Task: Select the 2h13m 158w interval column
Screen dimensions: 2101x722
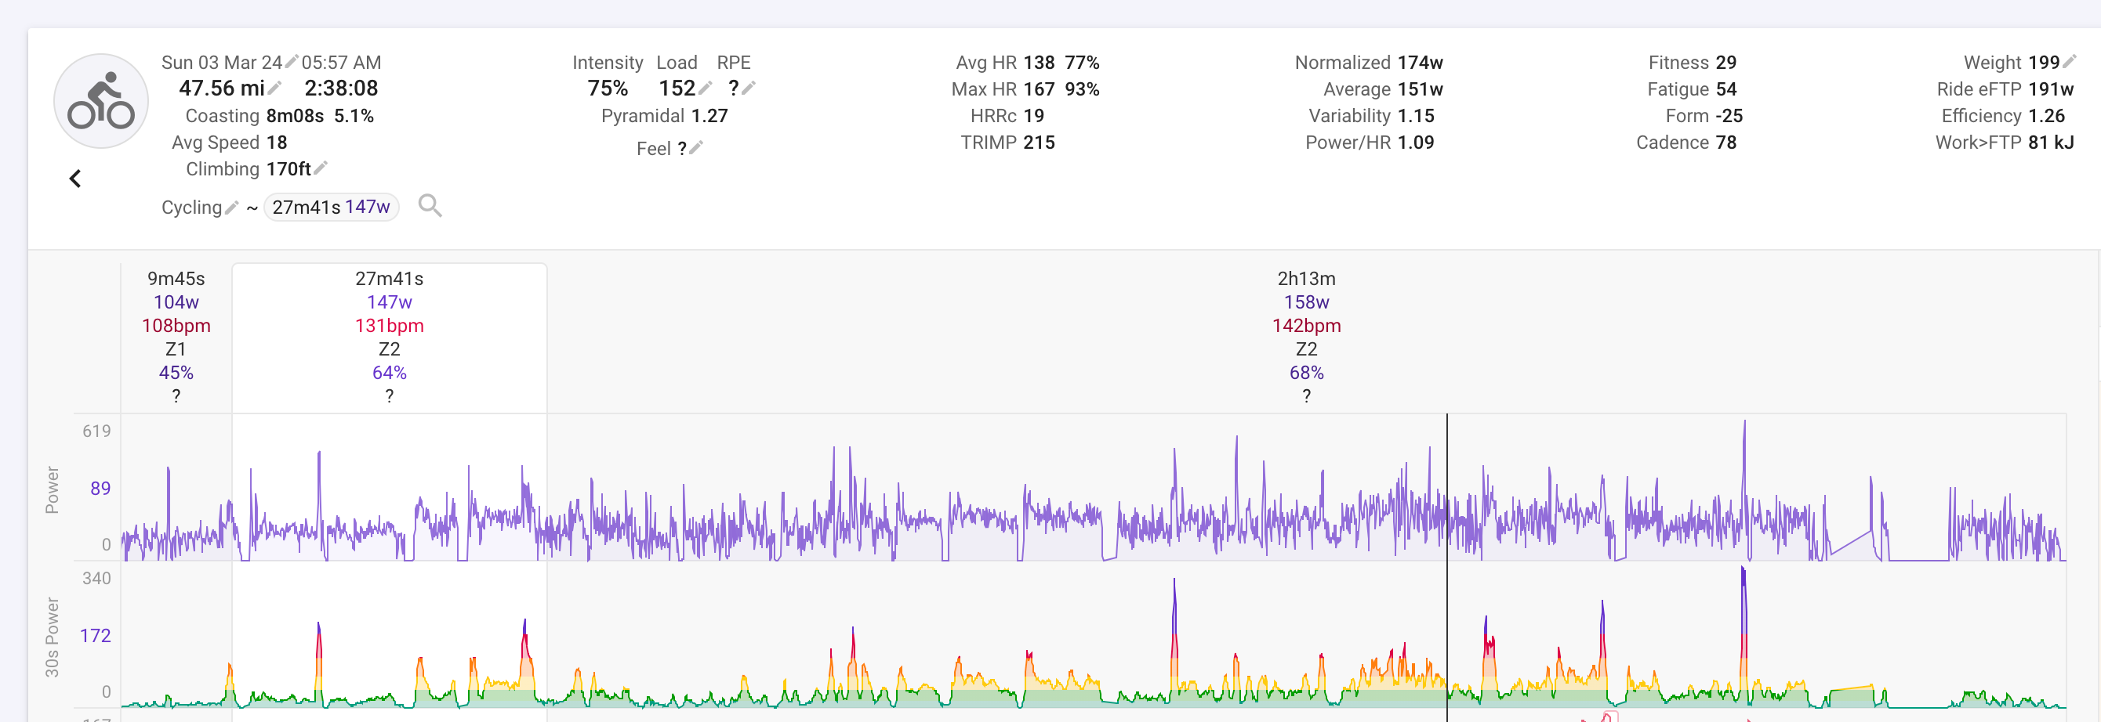Action: [1307, 338]
